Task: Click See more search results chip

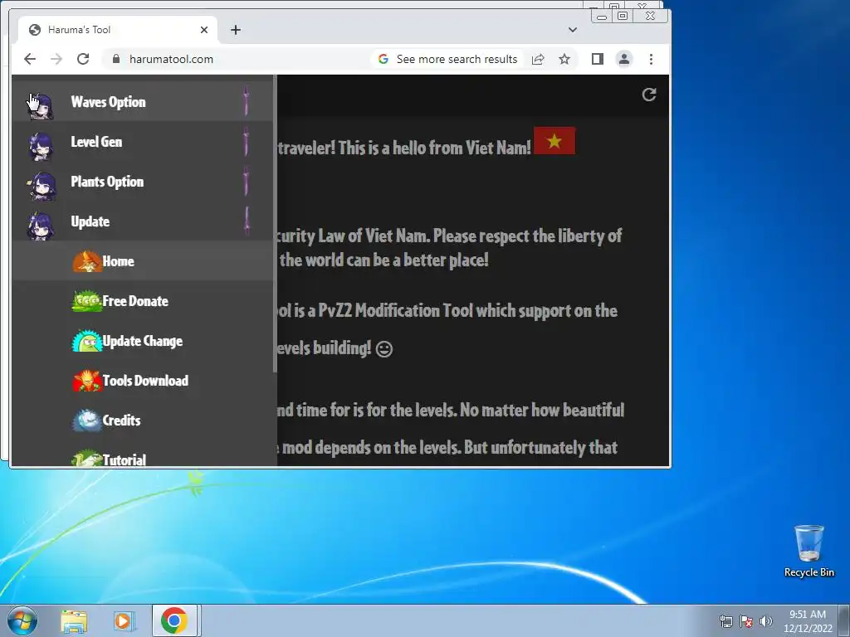Action: pos(448,59)
